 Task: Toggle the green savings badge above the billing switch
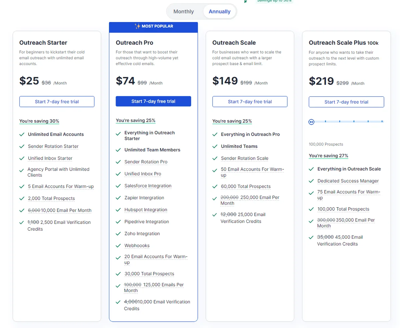pos(274,1)
